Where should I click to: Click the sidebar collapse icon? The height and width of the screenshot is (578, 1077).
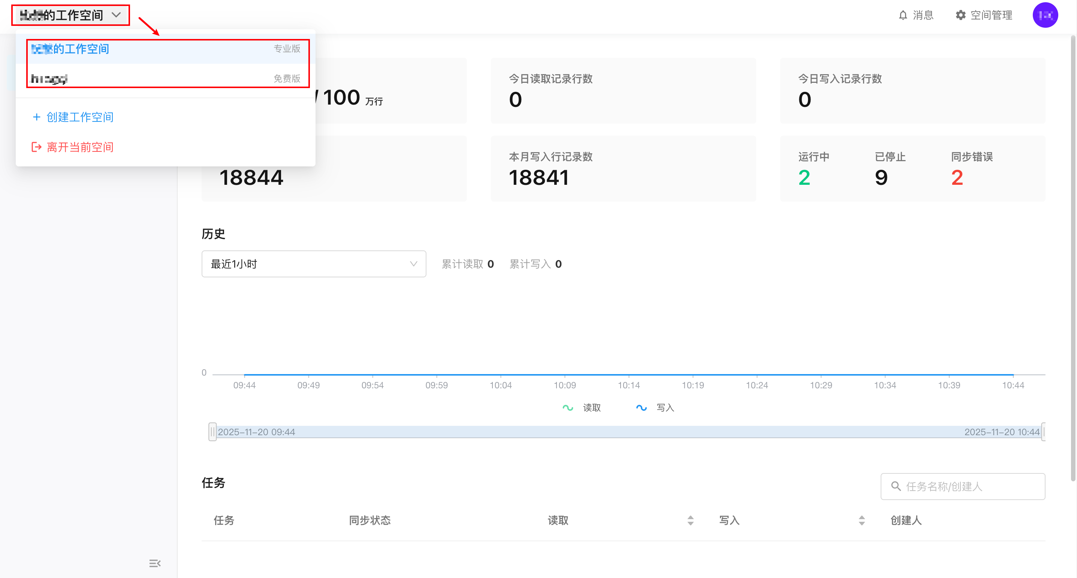(155, 563)
